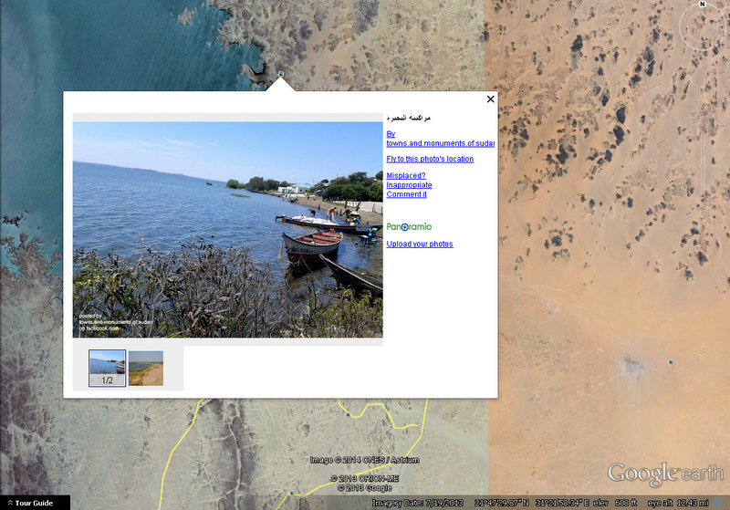Click the small map marker right of popup

(671, 361)
